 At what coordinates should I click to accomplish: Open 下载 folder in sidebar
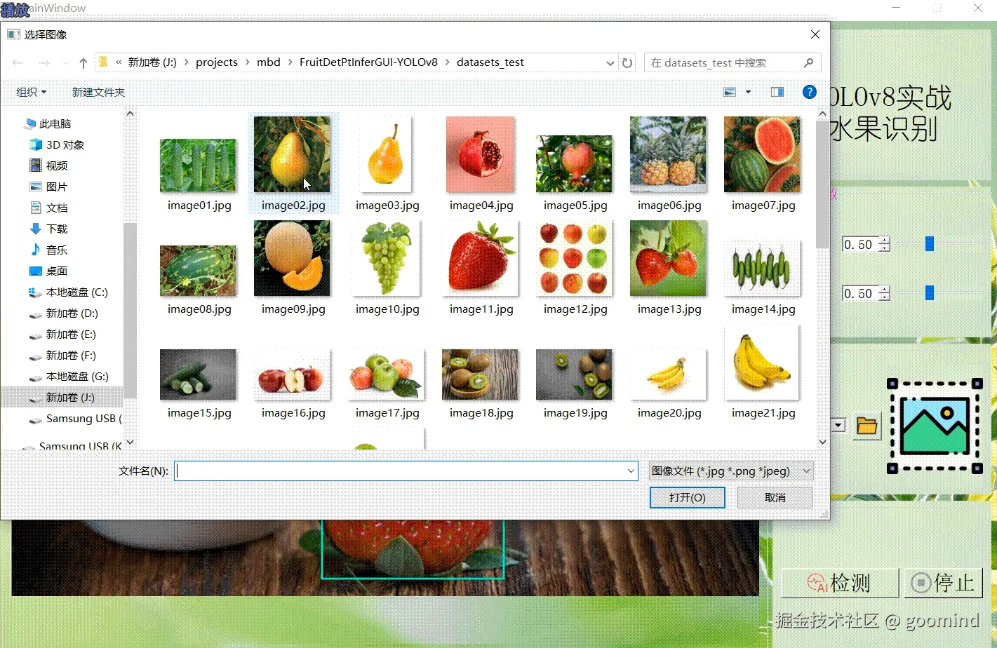(x=48, y=229)
